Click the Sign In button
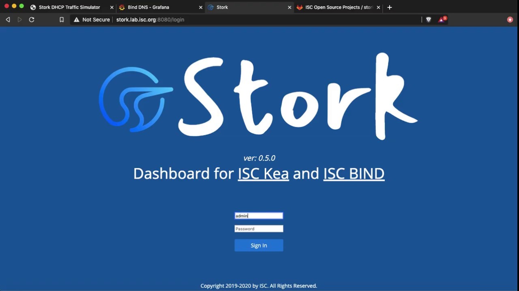 [x=259, y=245]
